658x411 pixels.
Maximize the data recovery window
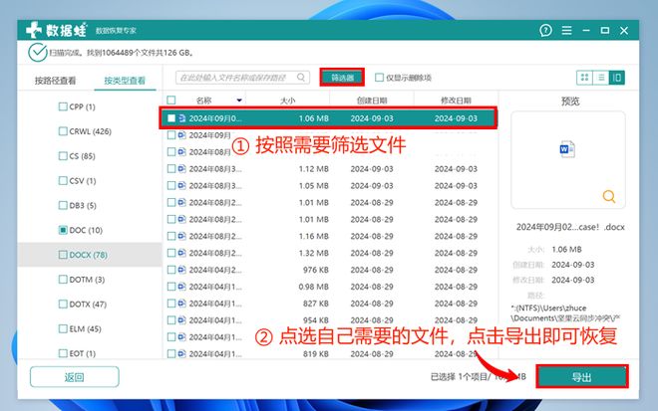pos(605,30)
